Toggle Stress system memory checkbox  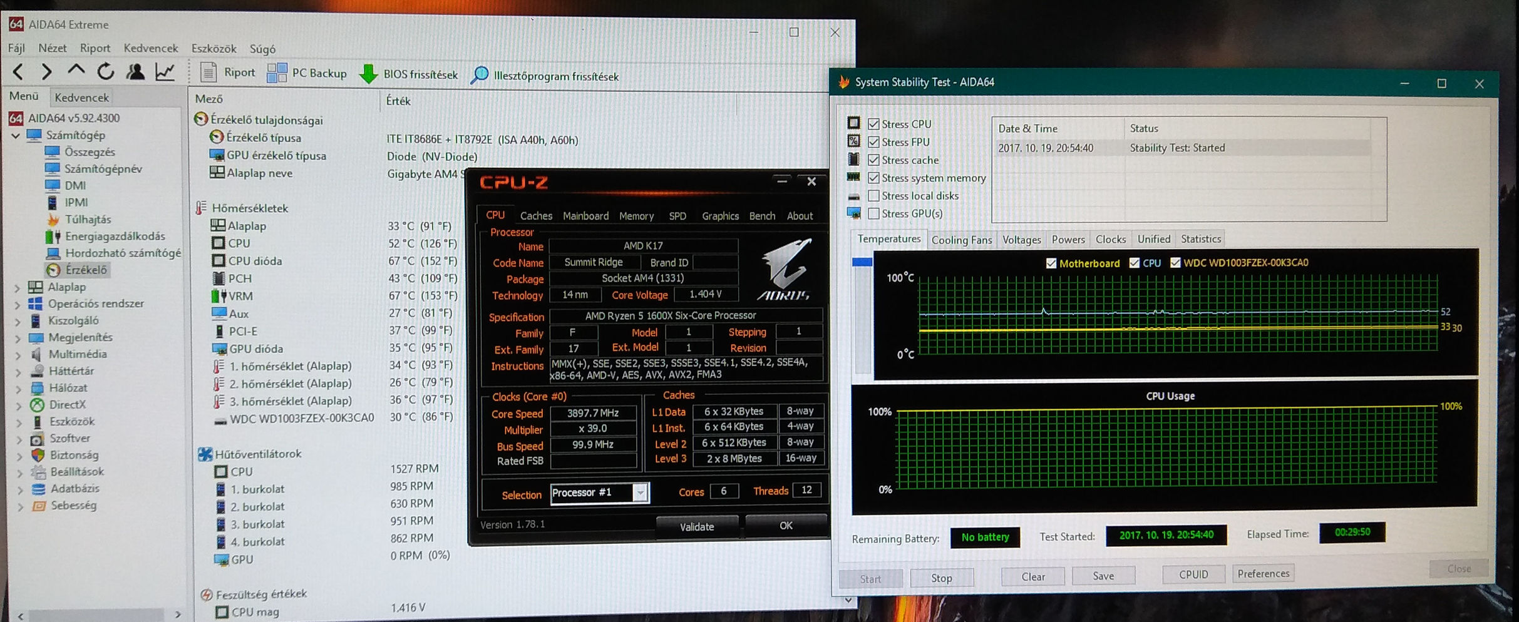tap(873, 178)
